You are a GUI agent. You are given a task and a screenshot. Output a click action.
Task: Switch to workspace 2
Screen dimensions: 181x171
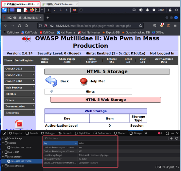(54, 10)
